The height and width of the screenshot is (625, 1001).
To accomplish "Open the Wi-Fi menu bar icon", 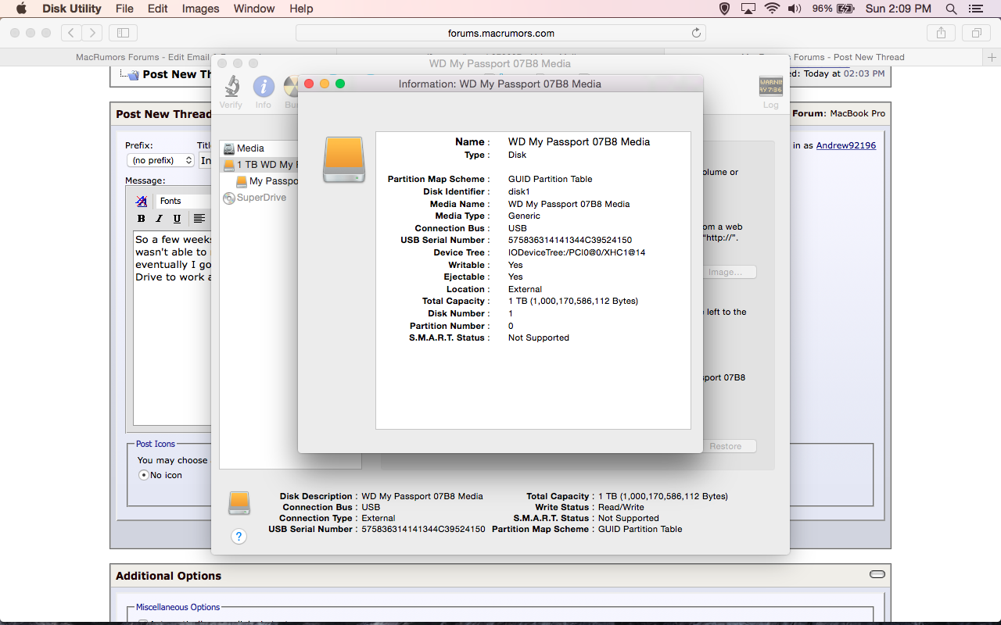I will [773, 9].
